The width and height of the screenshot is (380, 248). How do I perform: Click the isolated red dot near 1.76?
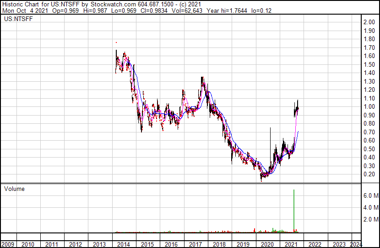[x=116, y=42]
